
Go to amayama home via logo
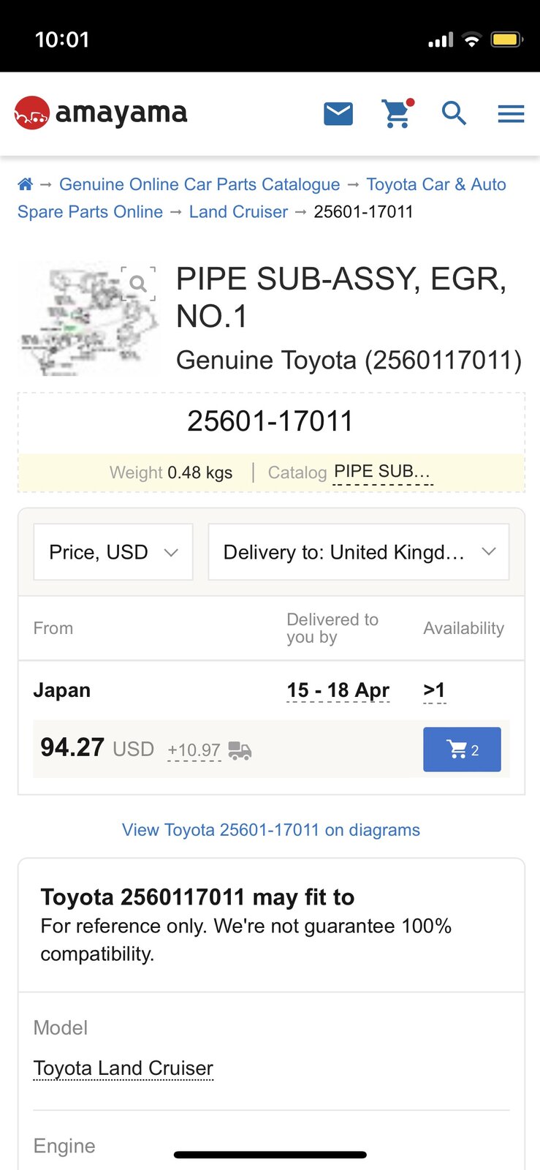(x=101, y=113)
